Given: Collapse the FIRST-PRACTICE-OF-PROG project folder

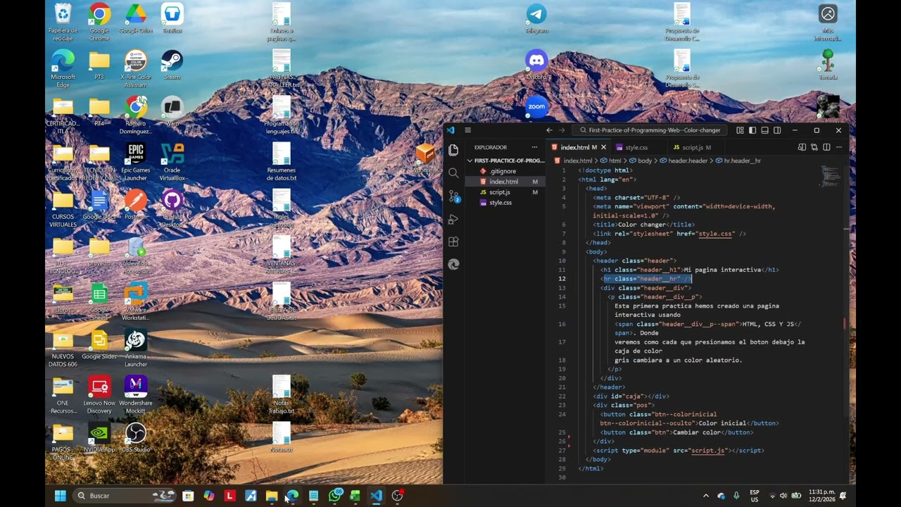Looking at the screenshot, I should (x=506, y=161).
